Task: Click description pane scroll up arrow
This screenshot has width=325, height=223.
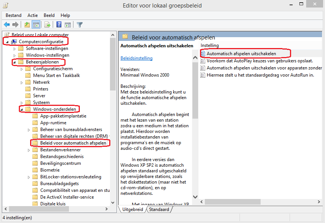Action: [195, 58]
